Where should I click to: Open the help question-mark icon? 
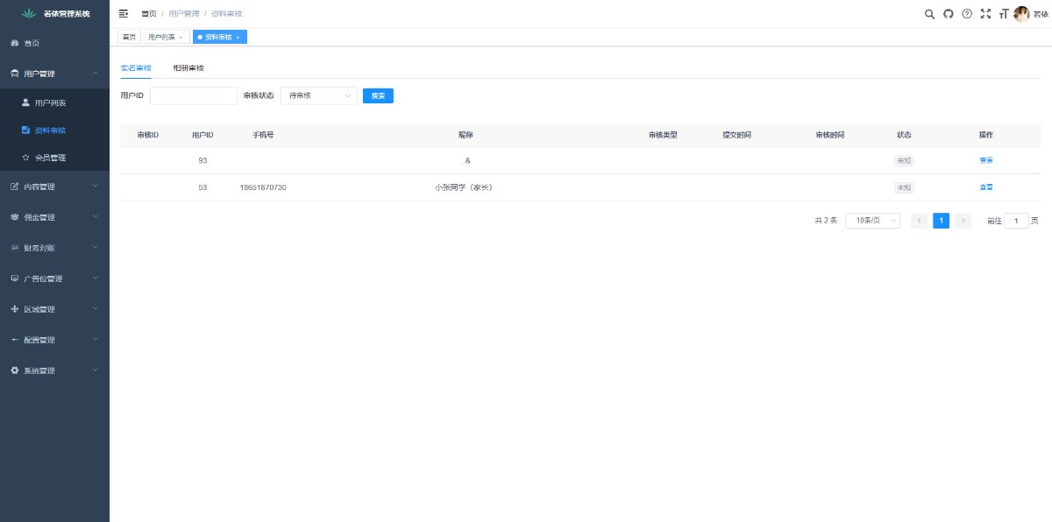point(967,13)
